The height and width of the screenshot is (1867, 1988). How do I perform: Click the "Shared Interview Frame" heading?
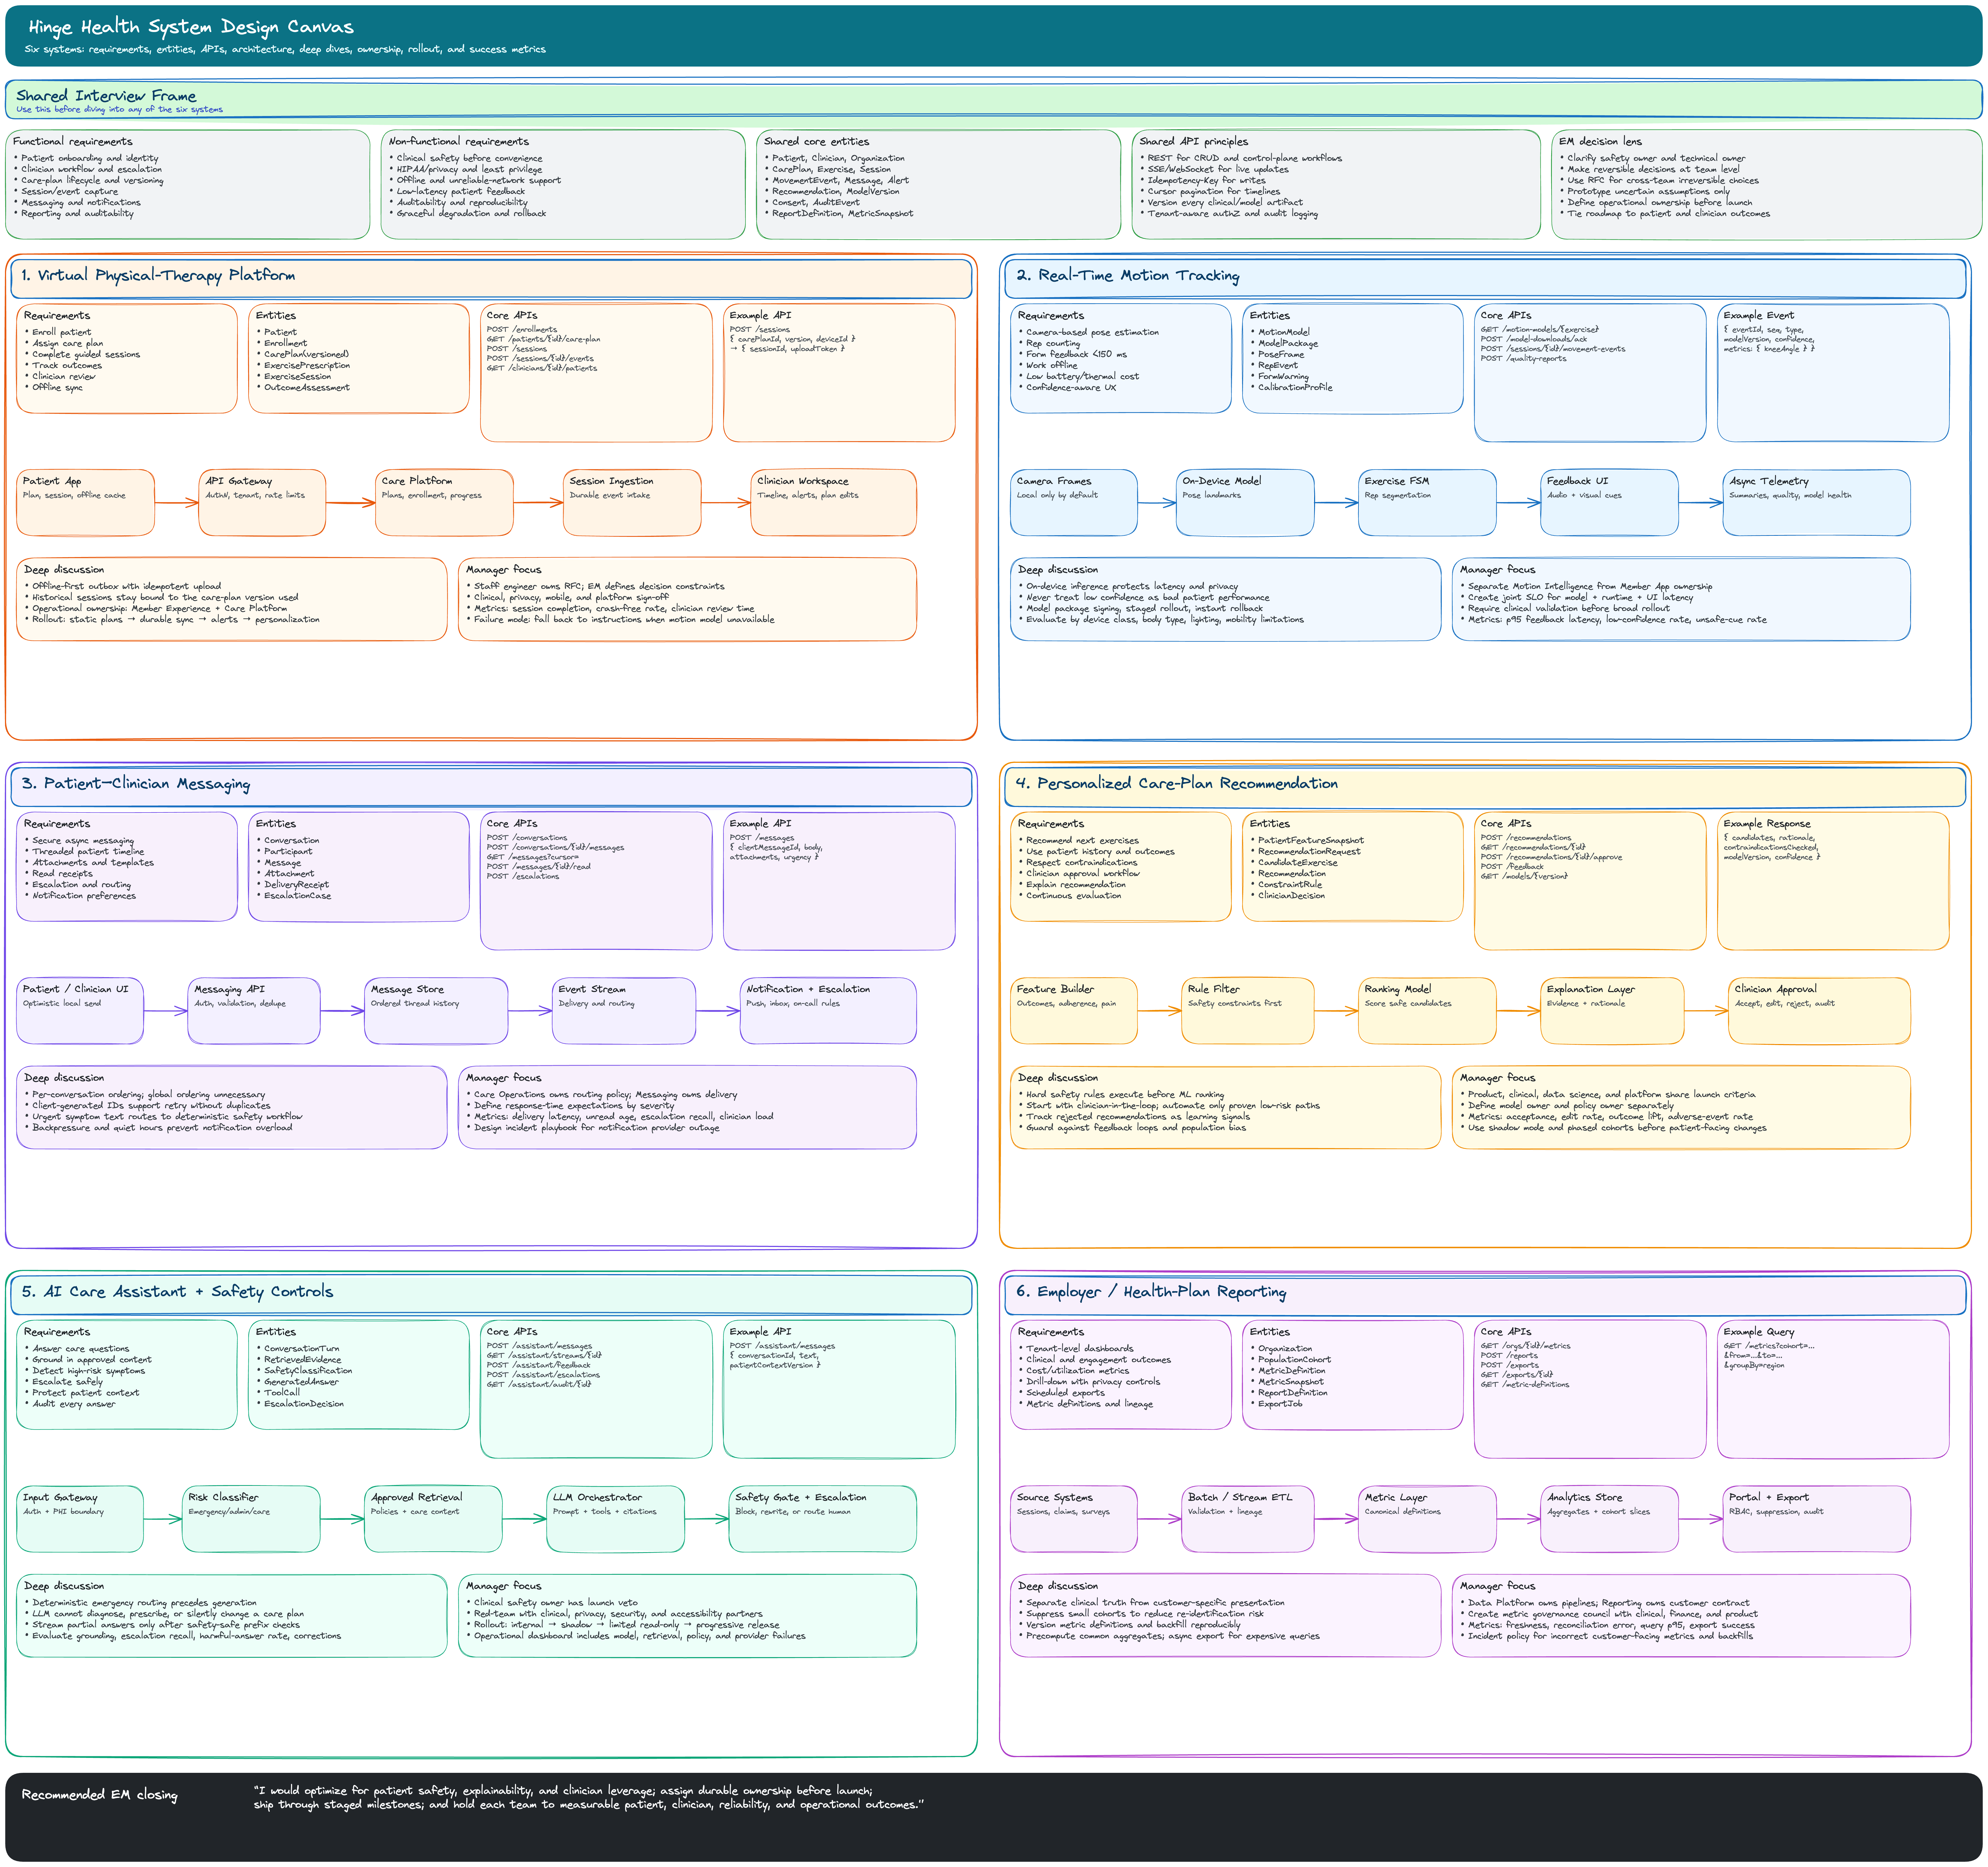coord(106,96)
